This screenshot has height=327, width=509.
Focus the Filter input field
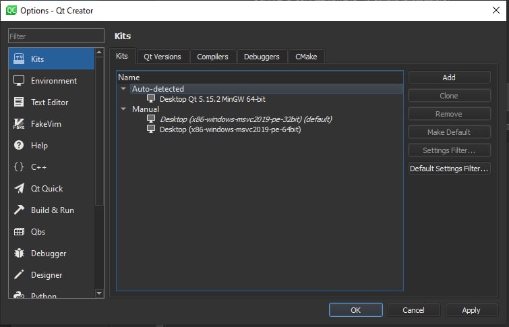coord(56,36)
